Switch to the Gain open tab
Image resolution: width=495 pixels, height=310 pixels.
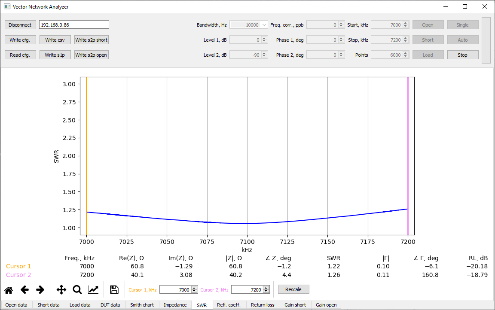[326, 305]
